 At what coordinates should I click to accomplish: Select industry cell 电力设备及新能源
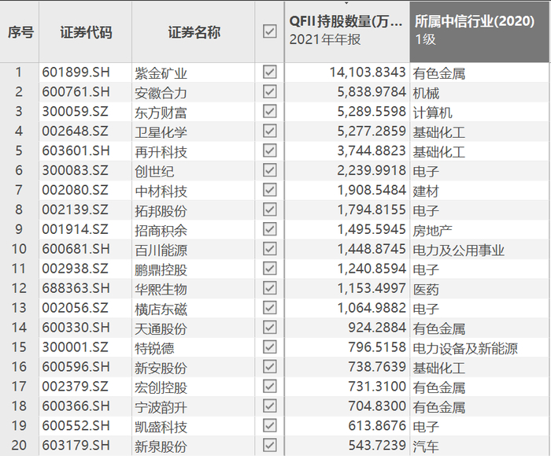point(465,348)
